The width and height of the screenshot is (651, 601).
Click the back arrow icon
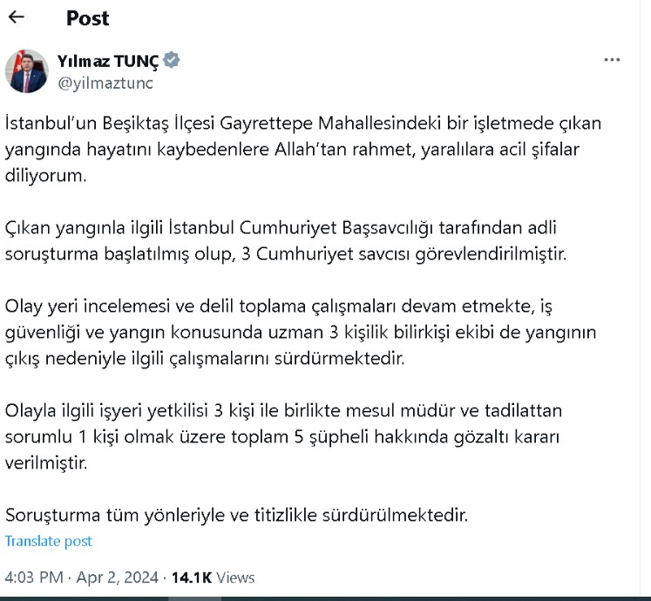17,17
